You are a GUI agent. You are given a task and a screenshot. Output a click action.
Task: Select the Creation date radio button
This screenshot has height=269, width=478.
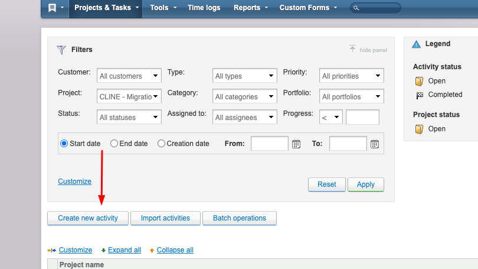pos(161,144)
